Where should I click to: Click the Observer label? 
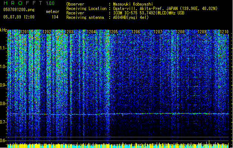tap(75, 4)
